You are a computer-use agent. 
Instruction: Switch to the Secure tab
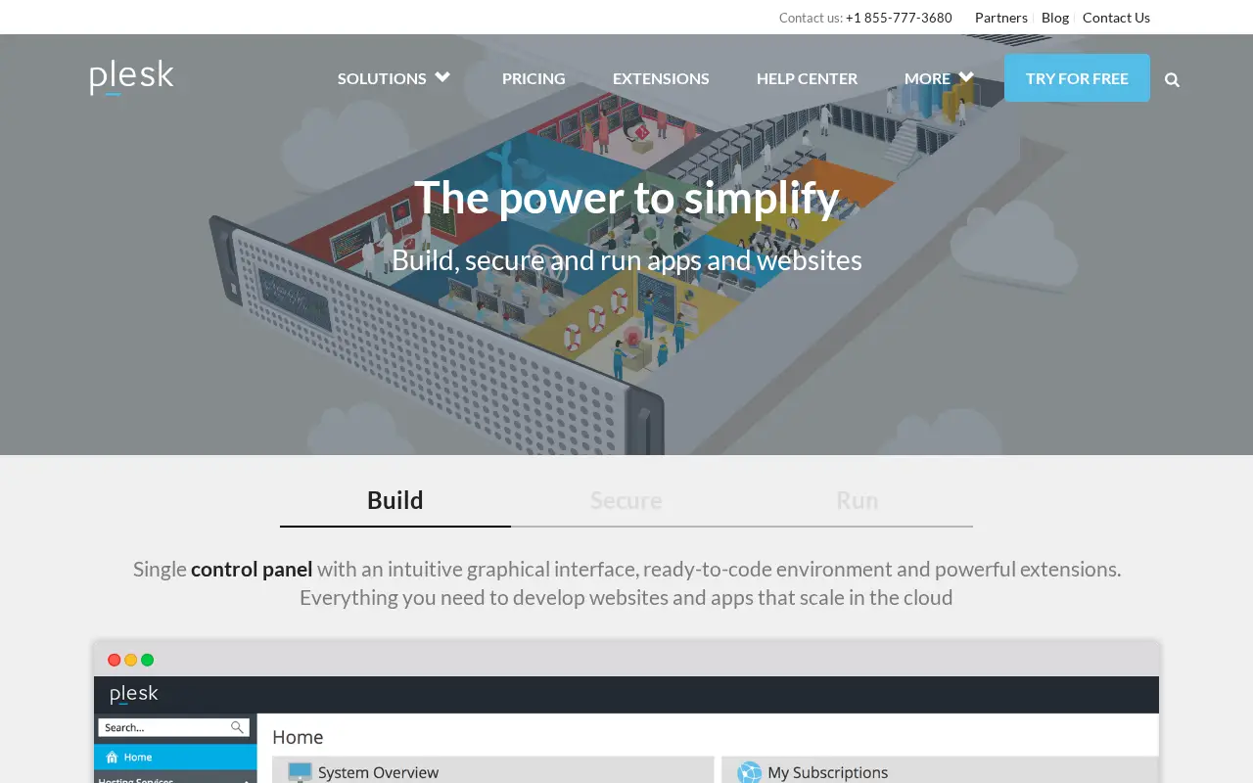[x=626, y=500]
